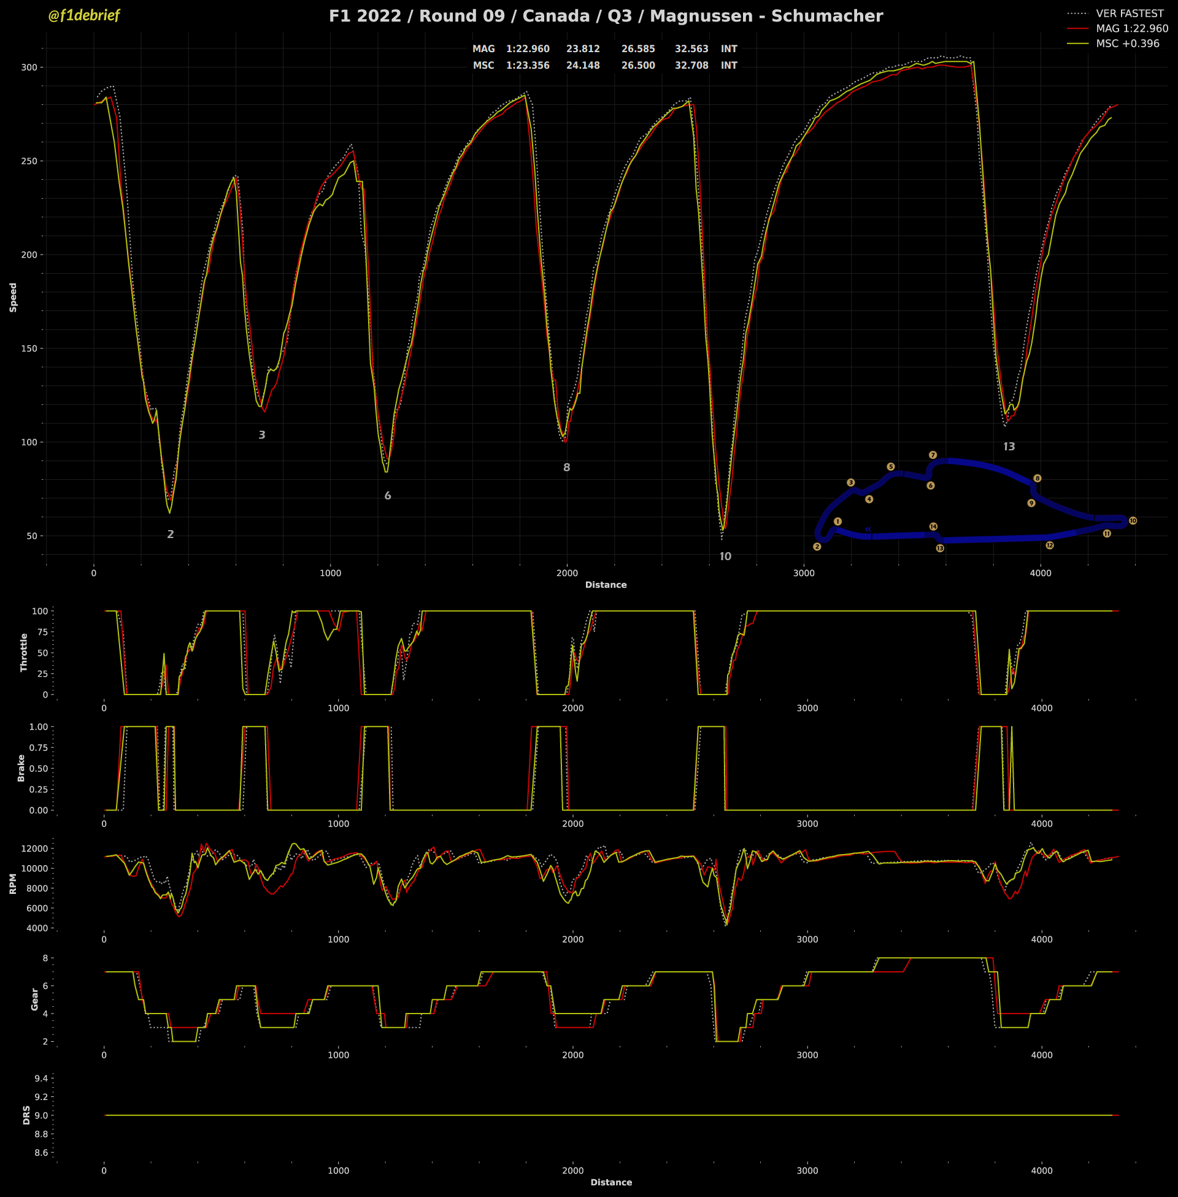Click the Distance label under the DRS chart
Image resolution: width=1178 pixels, height=1197 pixels.
[611, 1182]
